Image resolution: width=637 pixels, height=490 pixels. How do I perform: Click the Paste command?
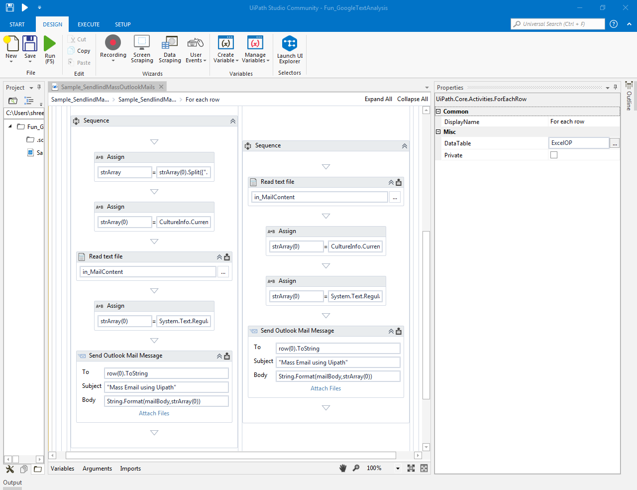point(80,63)
